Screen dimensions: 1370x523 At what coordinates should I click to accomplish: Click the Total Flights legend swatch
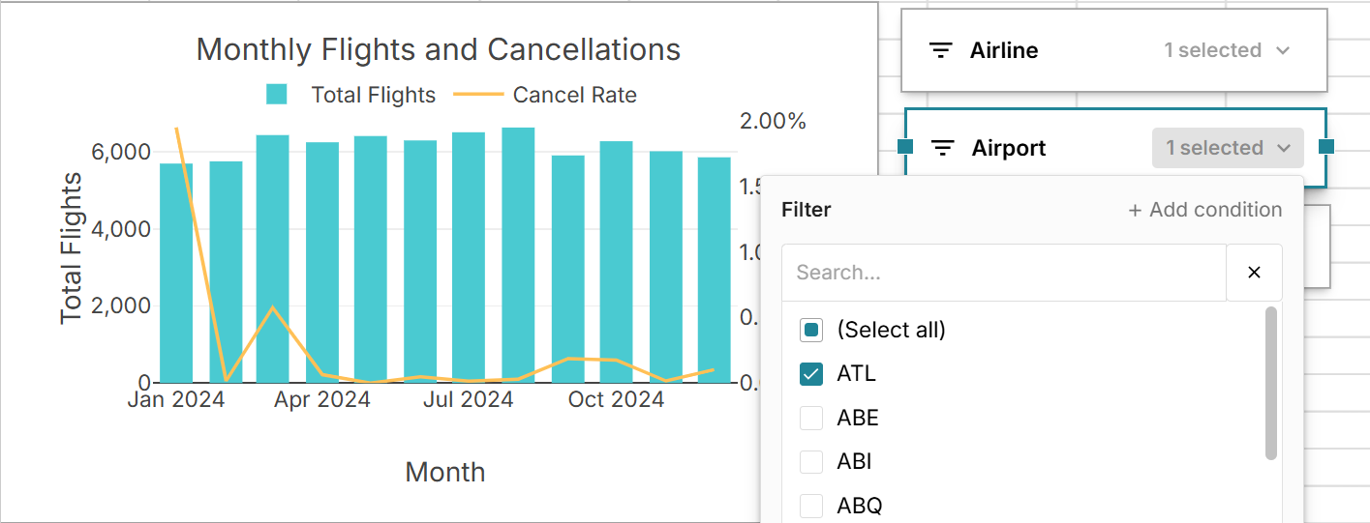[x=277, y=95]
